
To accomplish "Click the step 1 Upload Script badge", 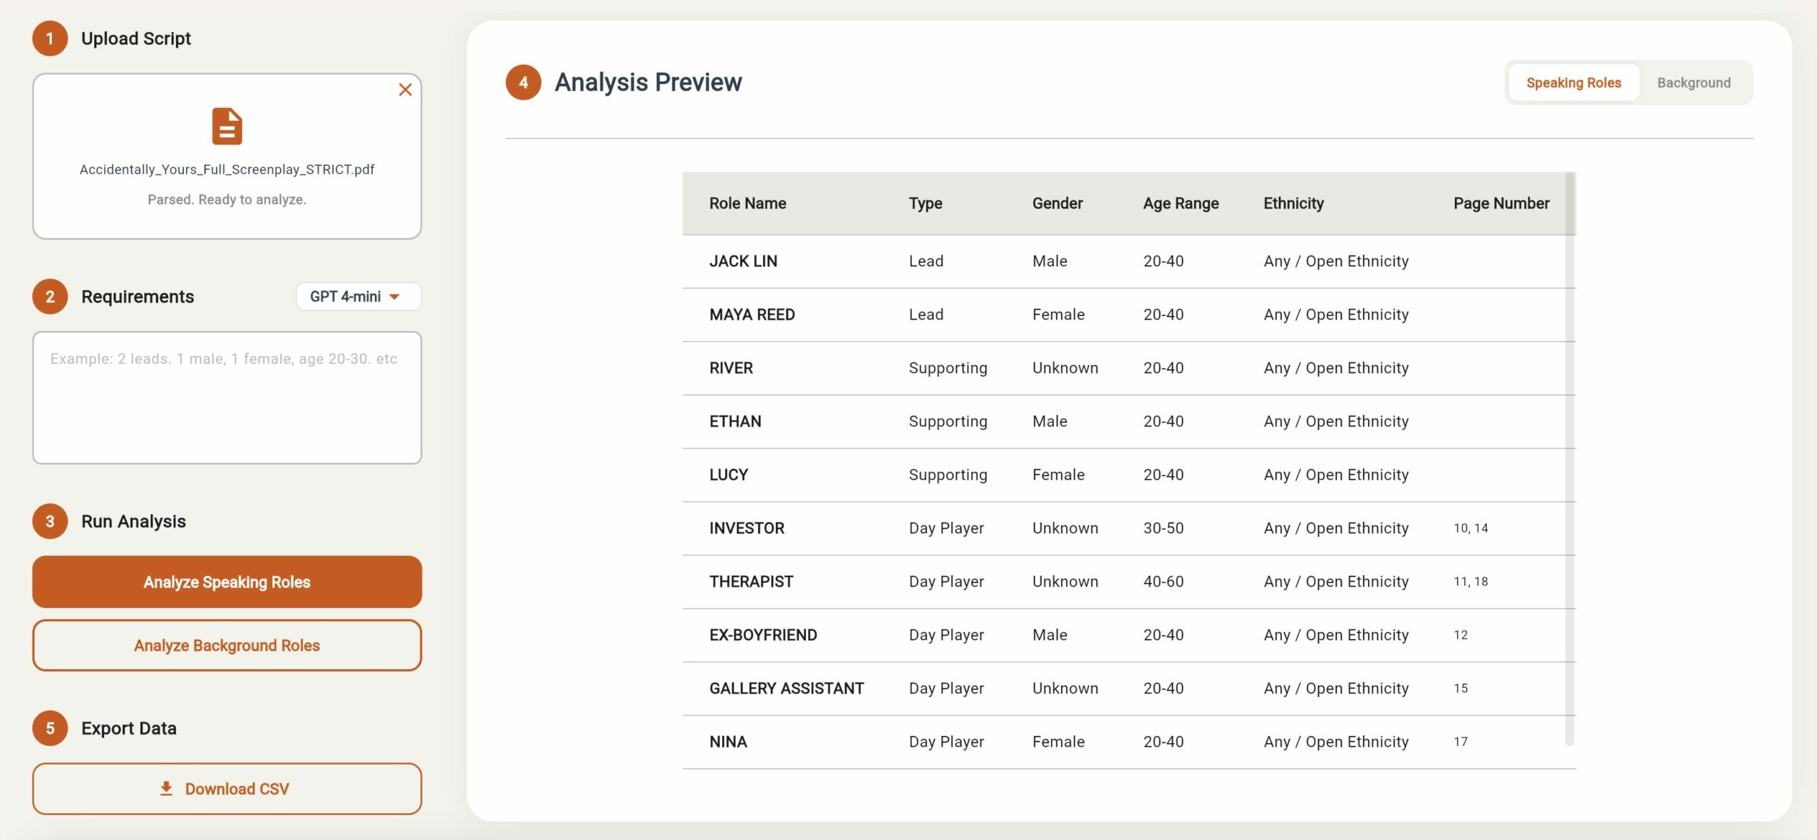I will pyautogui.click(x=49, y=39).
